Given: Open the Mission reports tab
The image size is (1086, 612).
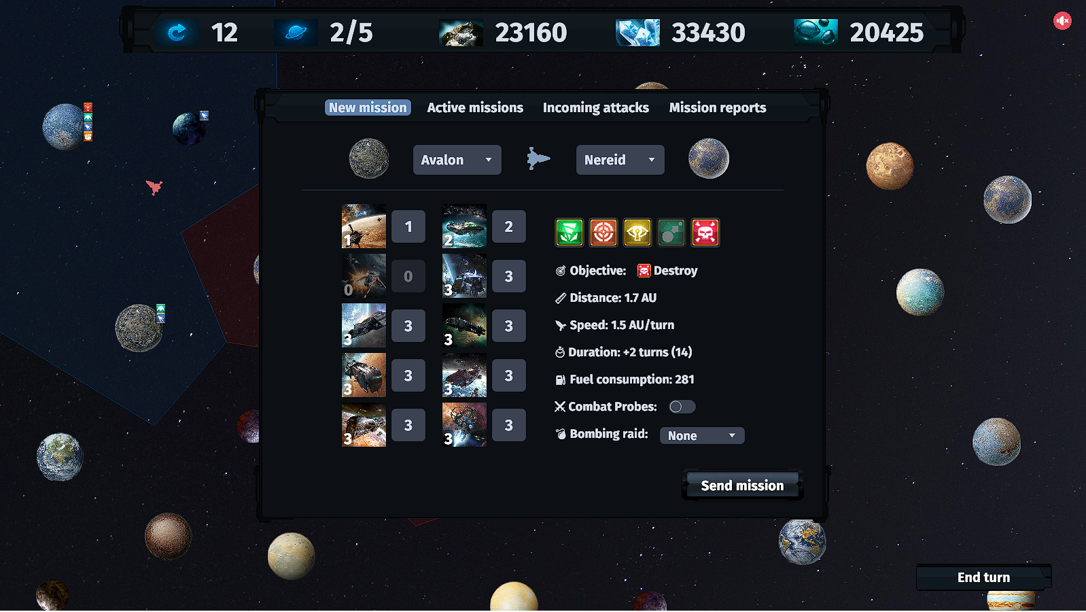Looking at the screenshot, I should [x=717, y=107].
